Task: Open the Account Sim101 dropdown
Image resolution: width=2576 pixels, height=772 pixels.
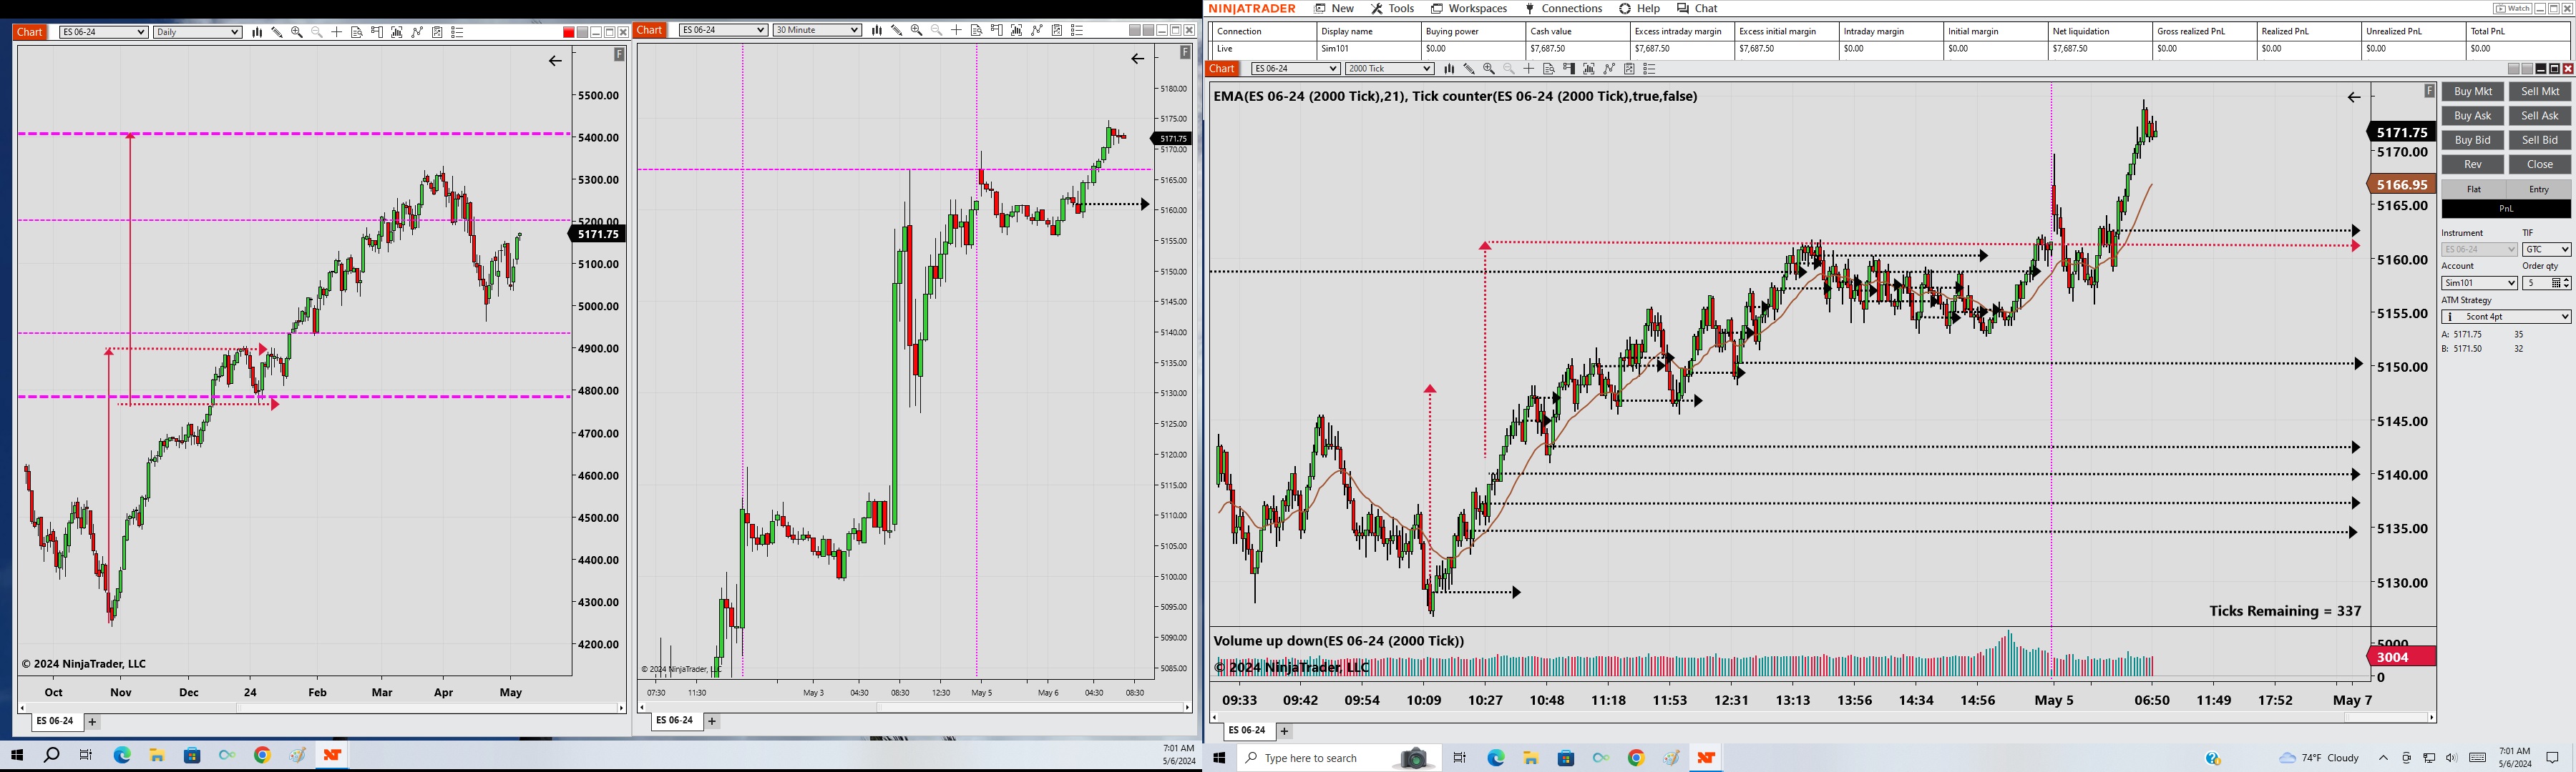Action: point(2480,284)
